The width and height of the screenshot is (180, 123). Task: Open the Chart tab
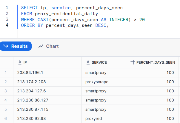point(49,46)
